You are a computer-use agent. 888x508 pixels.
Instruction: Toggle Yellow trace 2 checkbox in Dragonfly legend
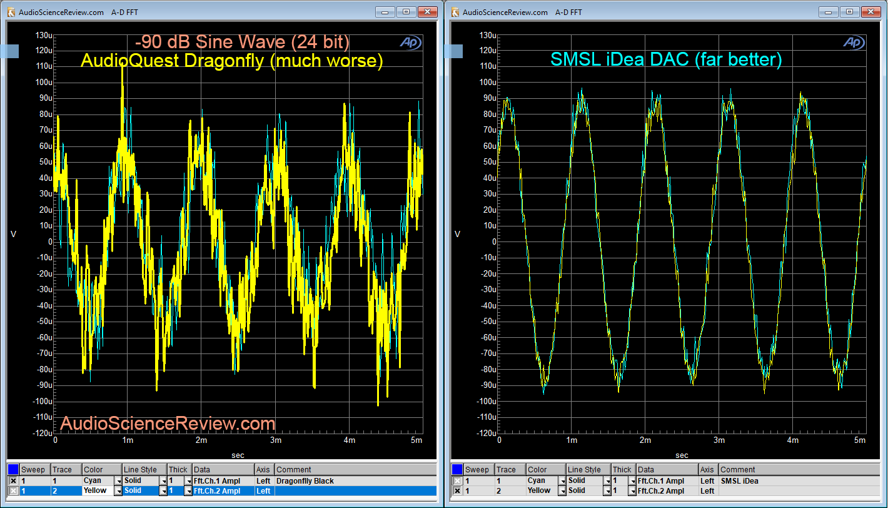pyautogui.click(x=13, y=491)
